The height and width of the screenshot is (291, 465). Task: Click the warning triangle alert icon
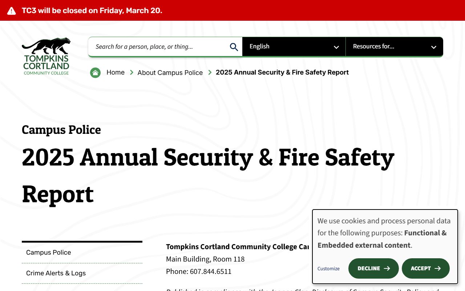12,11
